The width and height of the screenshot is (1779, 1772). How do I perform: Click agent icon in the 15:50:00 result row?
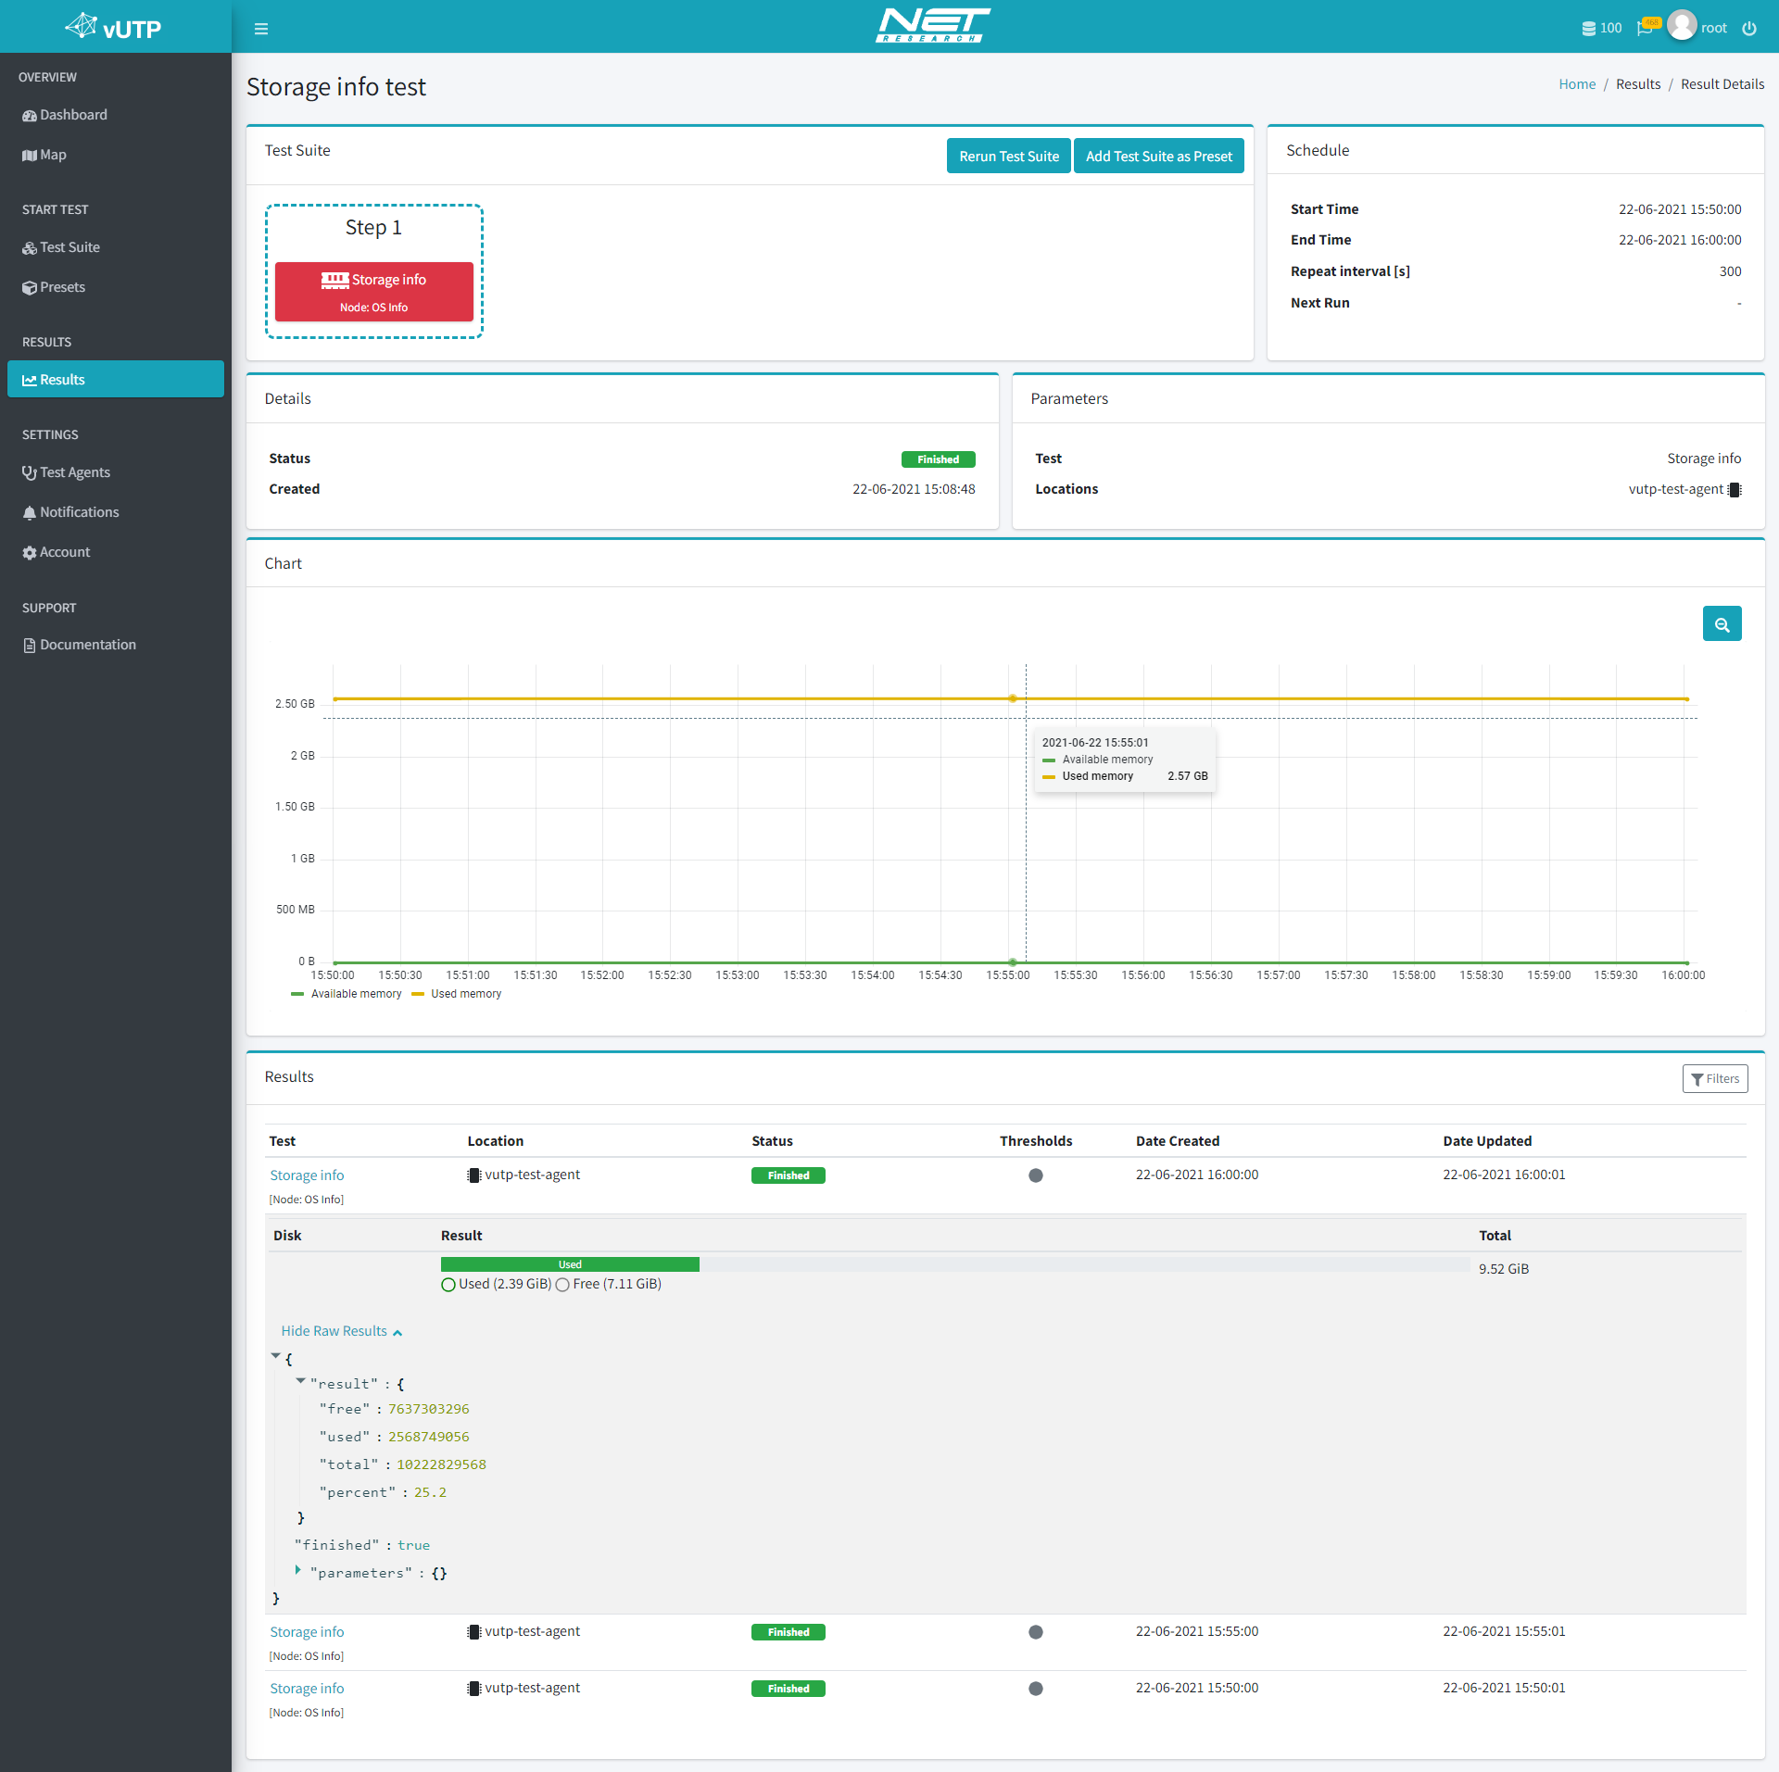[x=474, y=1689]
